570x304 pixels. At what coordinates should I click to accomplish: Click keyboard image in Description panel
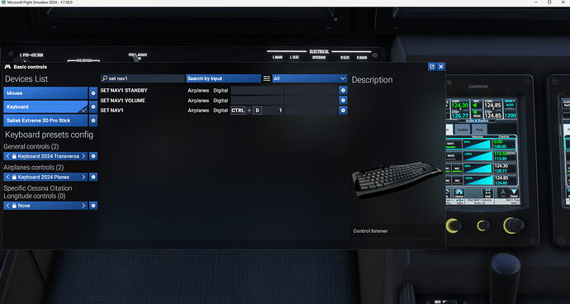coord(397,179)
